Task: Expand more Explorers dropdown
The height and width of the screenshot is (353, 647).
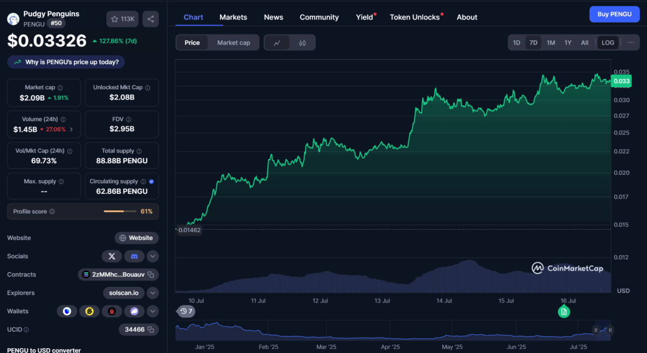Action: pos(153,293)
